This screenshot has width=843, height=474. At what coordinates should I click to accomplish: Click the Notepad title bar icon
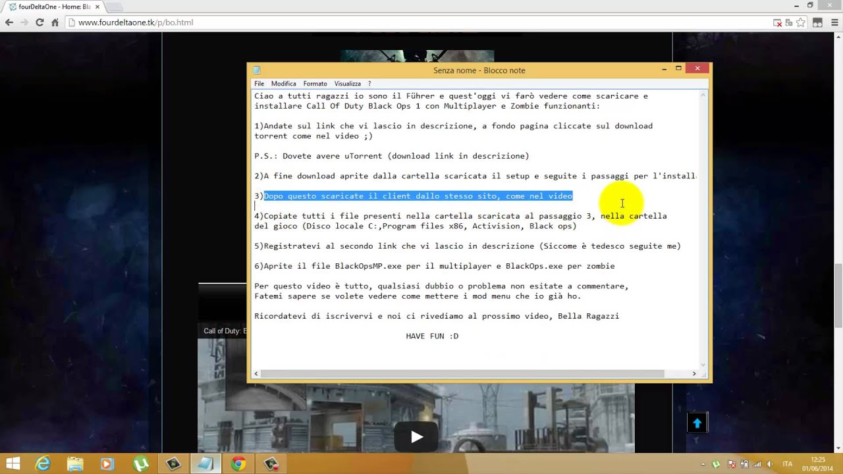(257, 70)
